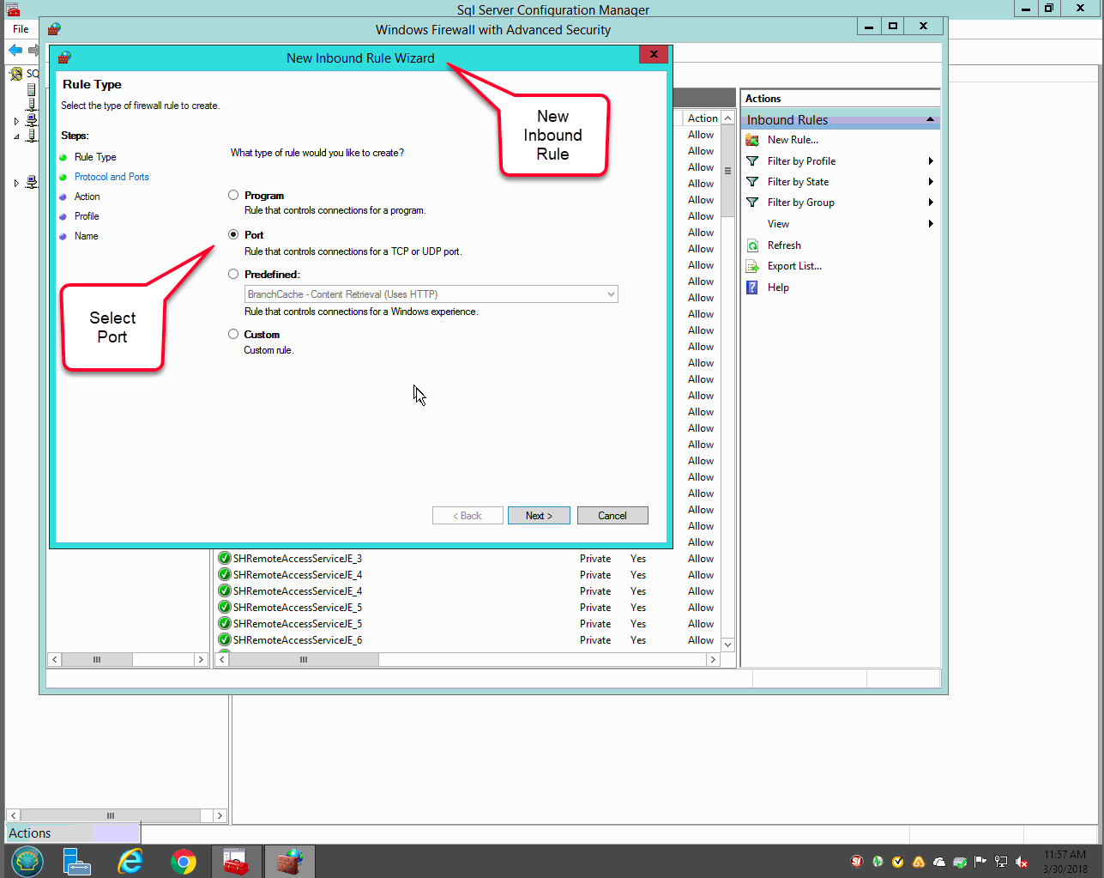
Task: Launch Google Chrome from taskbar
Action: [x=183, y=862]
